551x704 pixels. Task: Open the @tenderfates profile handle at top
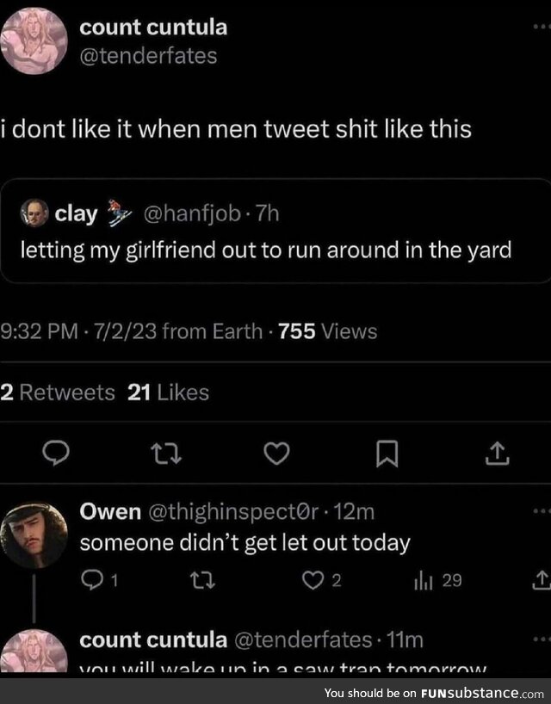148,57
